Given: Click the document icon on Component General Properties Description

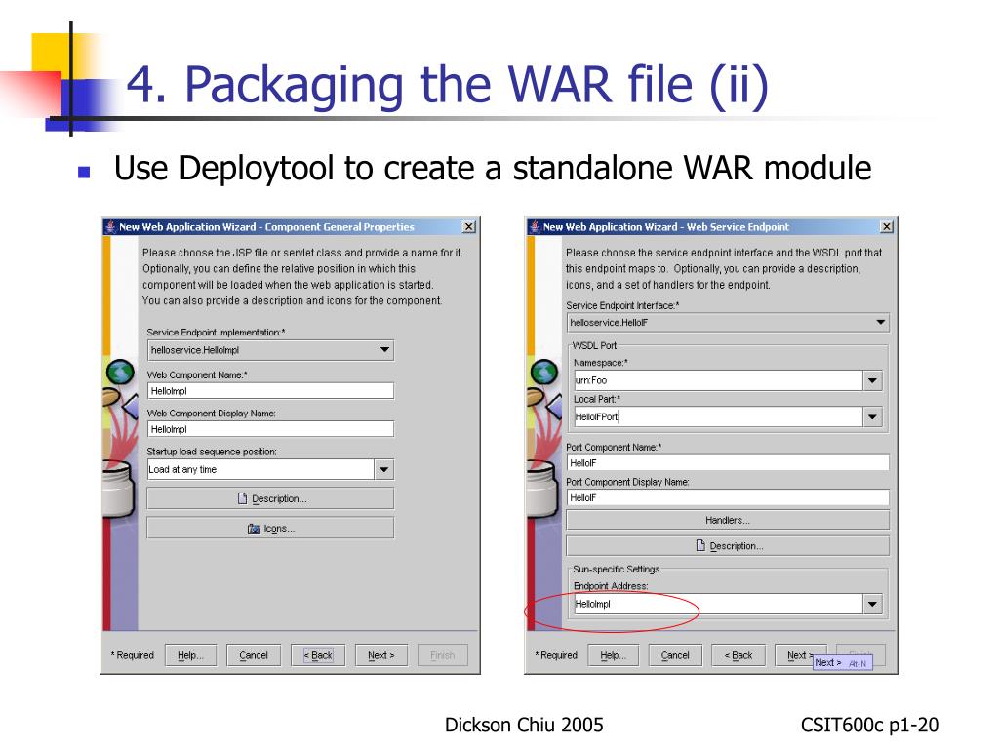Looking at the screenshot, I should [x=242, y=498].
